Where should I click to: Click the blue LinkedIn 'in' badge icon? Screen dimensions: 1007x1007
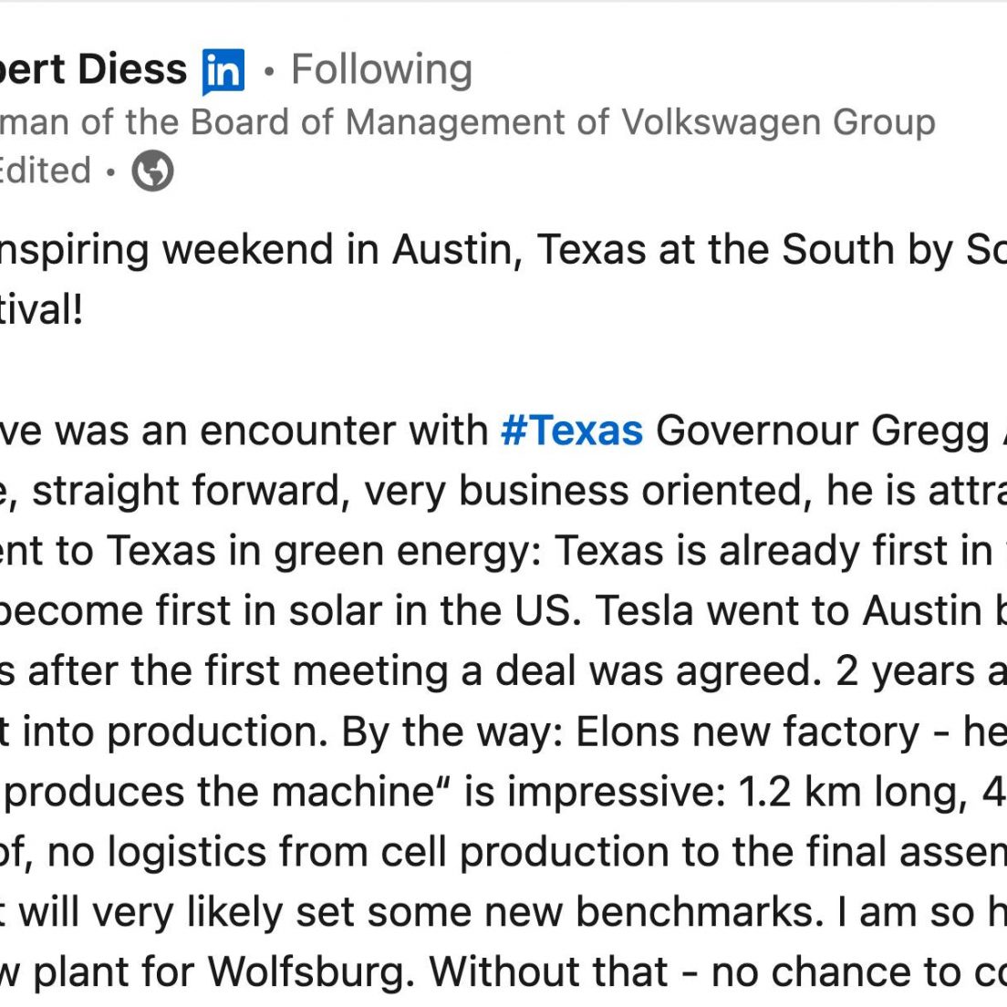pyautogui.click(x=223, y=71)
